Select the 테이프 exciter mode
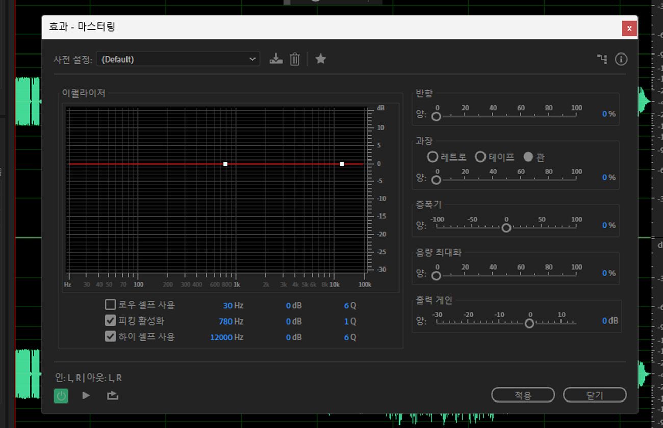This screenshot has height=428, width=663. point(480,157)
